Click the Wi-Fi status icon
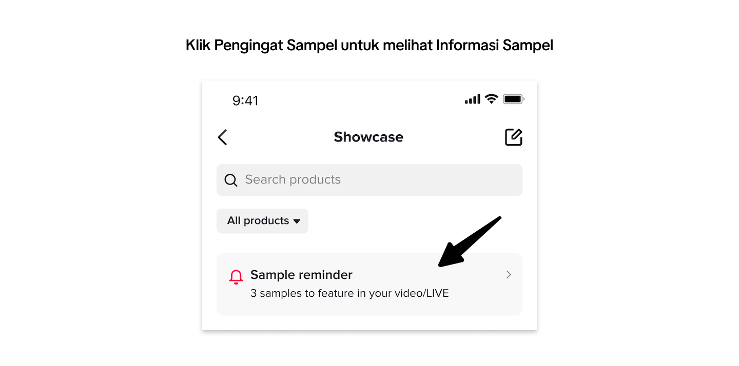The width and height of the screenshot is (739, 366). 492,99
